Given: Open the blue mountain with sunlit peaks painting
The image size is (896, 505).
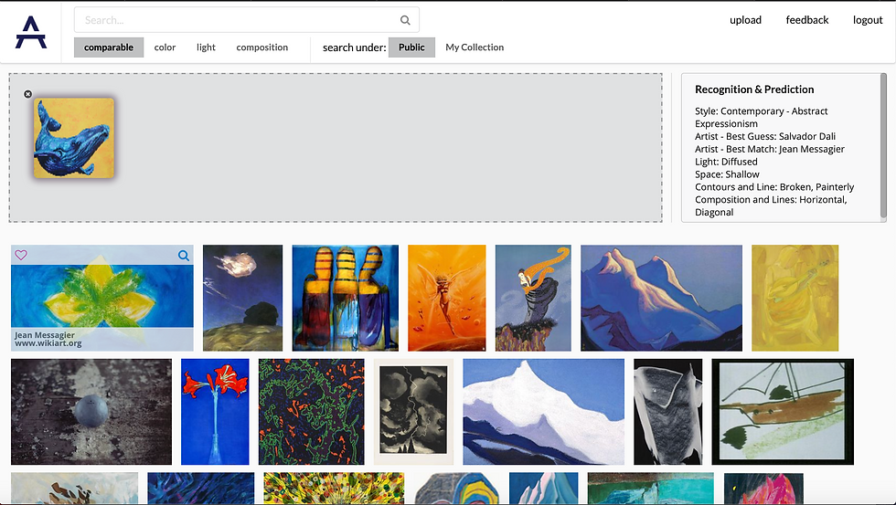Looking at the screenshot, I should (x=662, y=298).
